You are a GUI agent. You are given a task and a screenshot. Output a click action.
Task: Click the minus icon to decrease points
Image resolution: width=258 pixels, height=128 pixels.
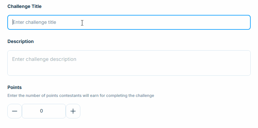point(15,111)
